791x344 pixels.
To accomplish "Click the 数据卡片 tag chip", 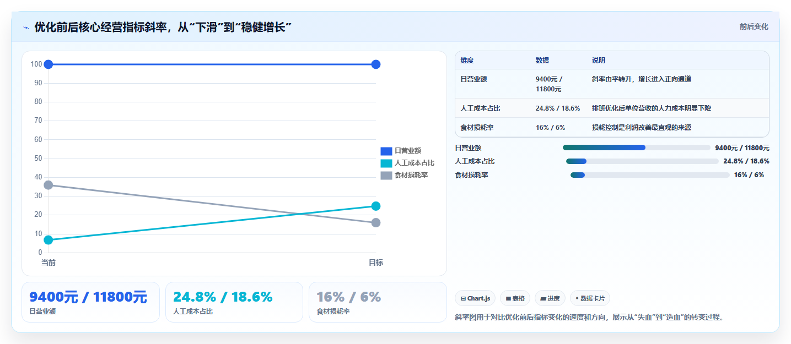I will (x=590, y=298).
